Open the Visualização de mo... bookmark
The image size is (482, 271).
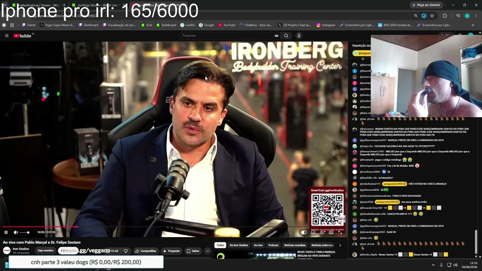pyautogui.click(x=119, y=25)
